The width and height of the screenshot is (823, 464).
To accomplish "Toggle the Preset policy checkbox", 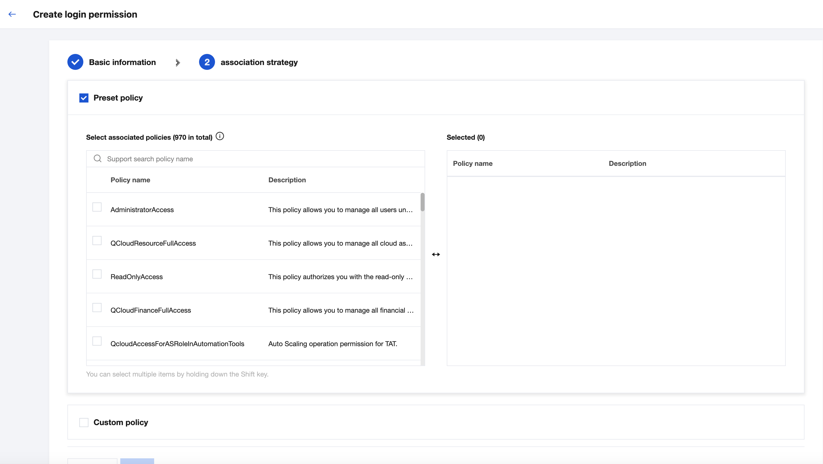I will point(84,98).
